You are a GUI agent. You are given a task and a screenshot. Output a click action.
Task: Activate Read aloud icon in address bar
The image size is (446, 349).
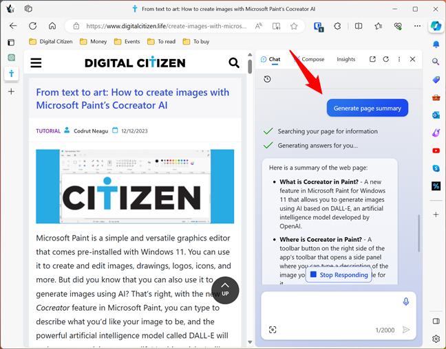[258, 26]
